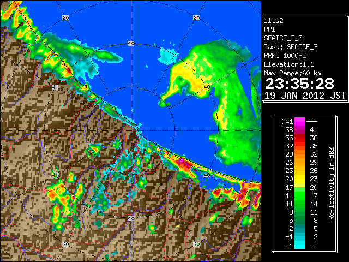The image size is (349, 262).
Task: Click the 23:35:28 timestamp
Action: click(x=299, y=84)
